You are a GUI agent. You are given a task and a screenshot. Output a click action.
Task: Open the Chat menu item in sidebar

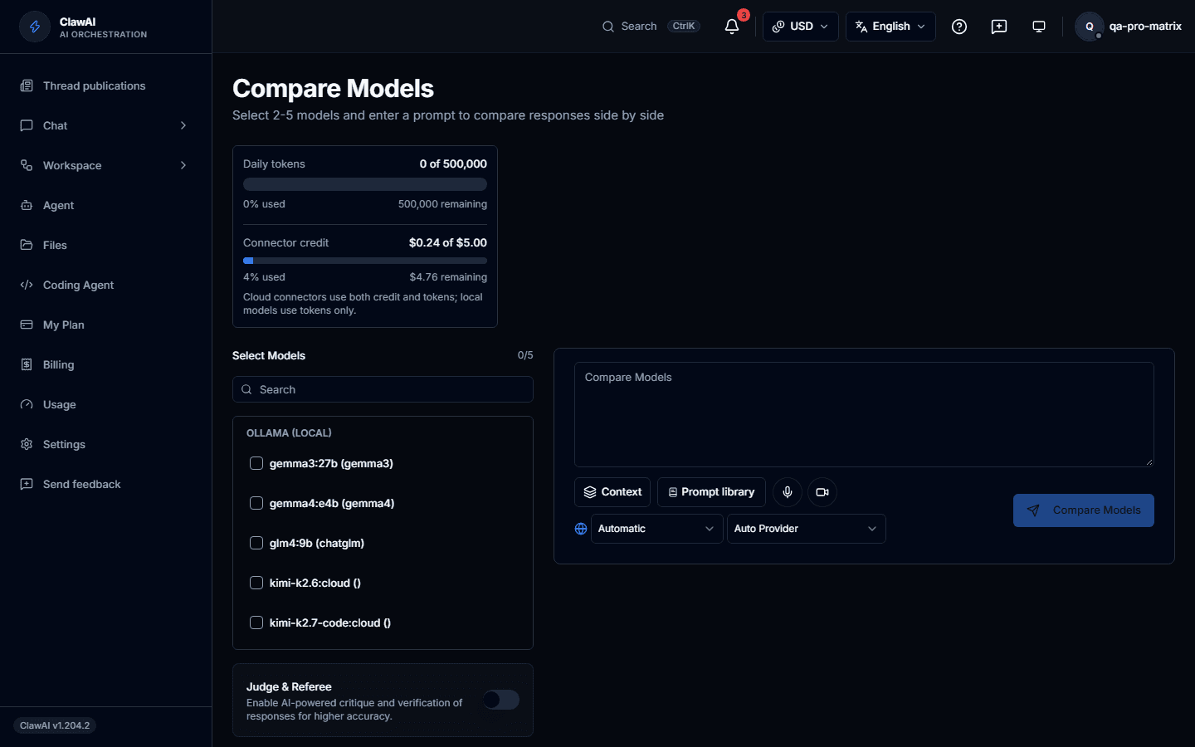pyautogui.click(x=105, y=125)
